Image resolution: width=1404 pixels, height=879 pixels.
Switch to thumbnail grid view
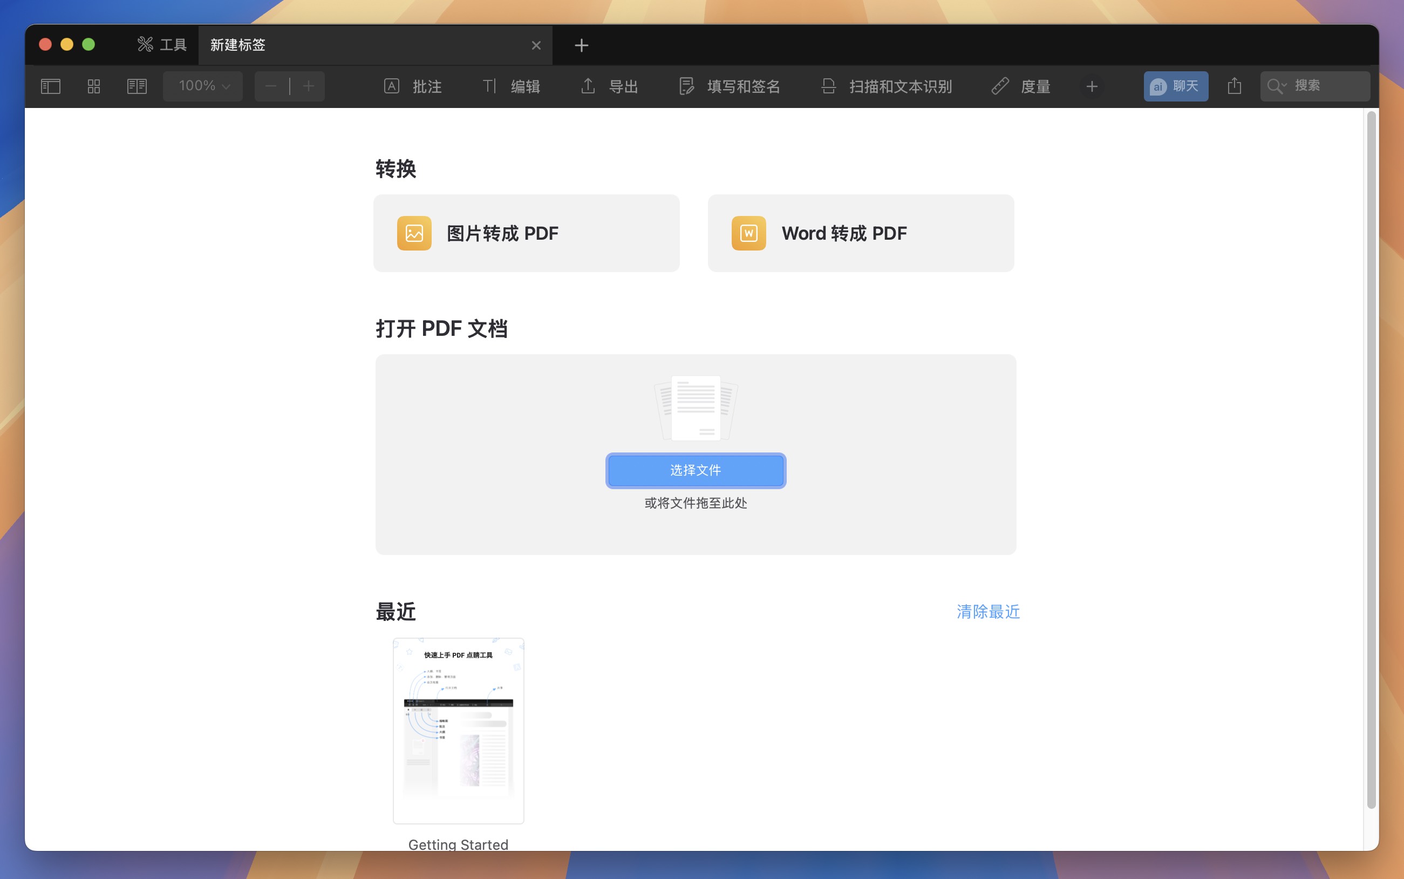tap(93, 86)
